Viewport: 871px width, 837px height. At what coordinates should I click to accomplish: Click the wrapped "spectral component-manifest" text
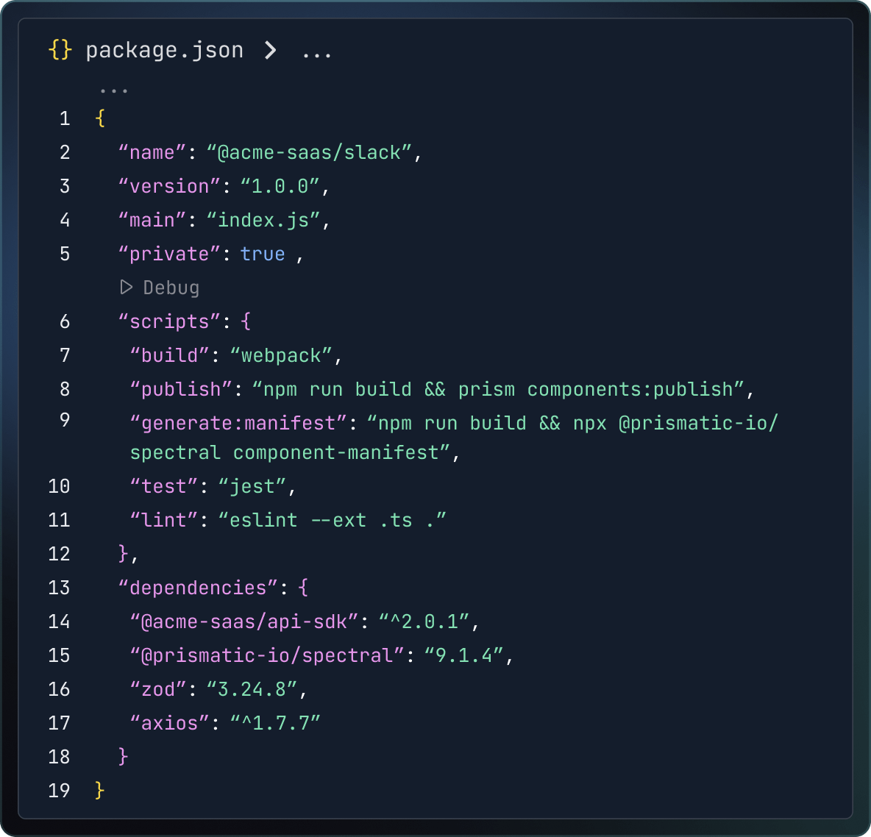click(x=290, y=452)
